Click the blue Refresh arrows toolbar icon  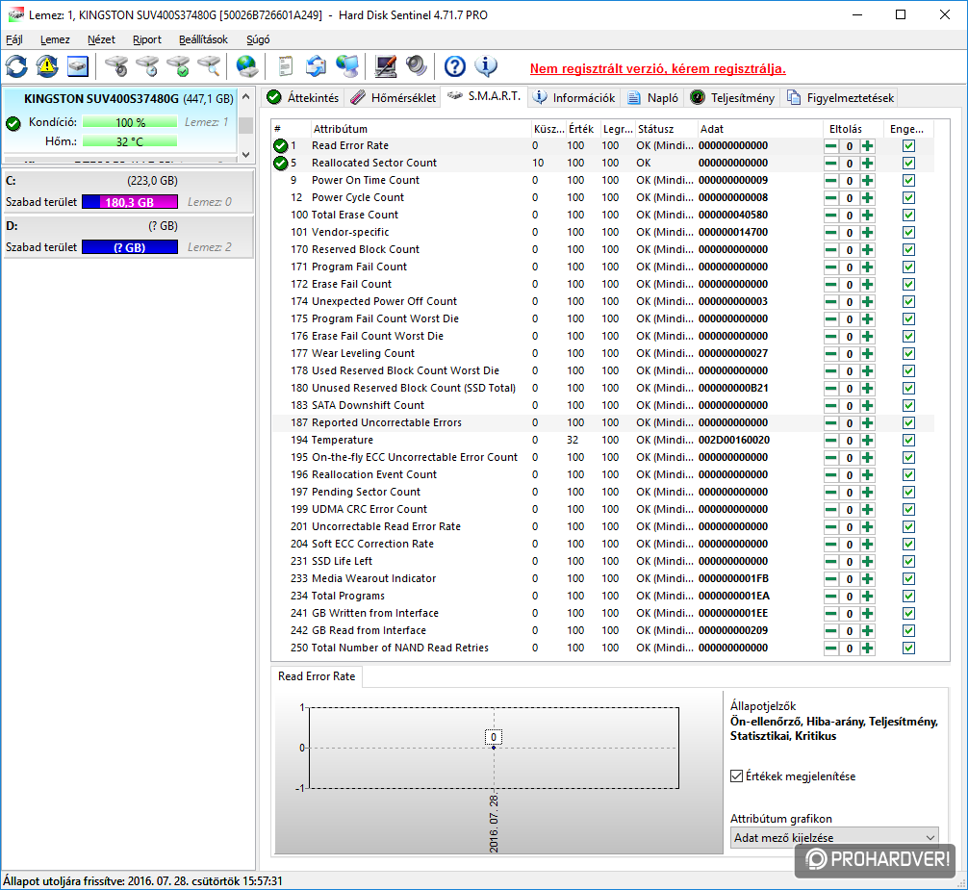(16, 66)
